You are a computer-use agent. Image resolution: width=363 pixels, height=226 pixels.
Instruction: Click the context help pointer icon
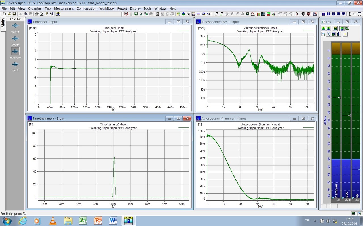(x=52, y=14)
